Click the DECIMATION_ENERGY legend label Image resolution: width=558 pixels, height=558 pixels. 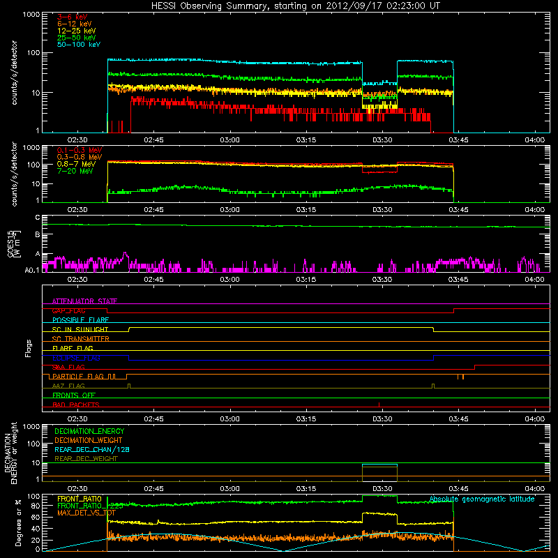coord(89,431)
